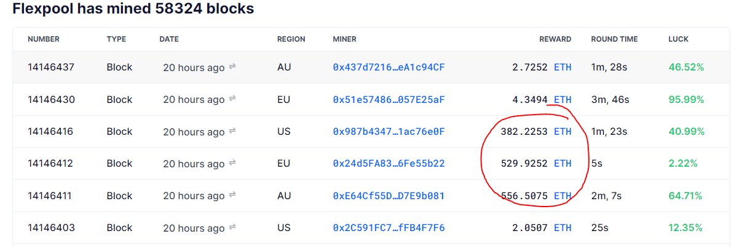Open miner address 0x437d7216…eA1c94CF
The height and width of the screenshot is (247, 734).
389,67
